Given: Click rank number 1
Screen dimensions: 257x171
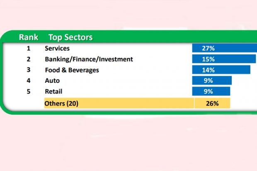Looking at the screenshot, I should pyautogui.click(x=29, y=48).
